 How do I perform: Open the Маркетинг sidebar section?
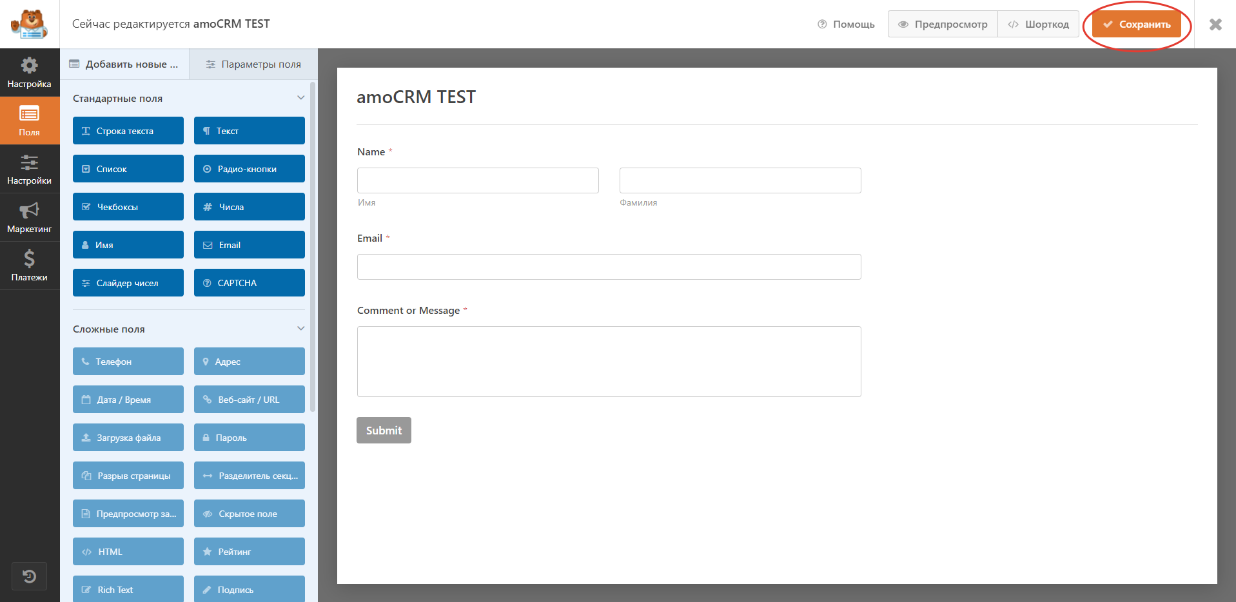pos(30,217)
